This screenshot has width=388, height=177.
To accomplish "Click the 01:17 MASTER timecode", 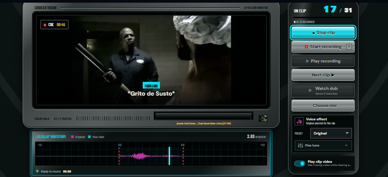I will (x=63, y=119).
